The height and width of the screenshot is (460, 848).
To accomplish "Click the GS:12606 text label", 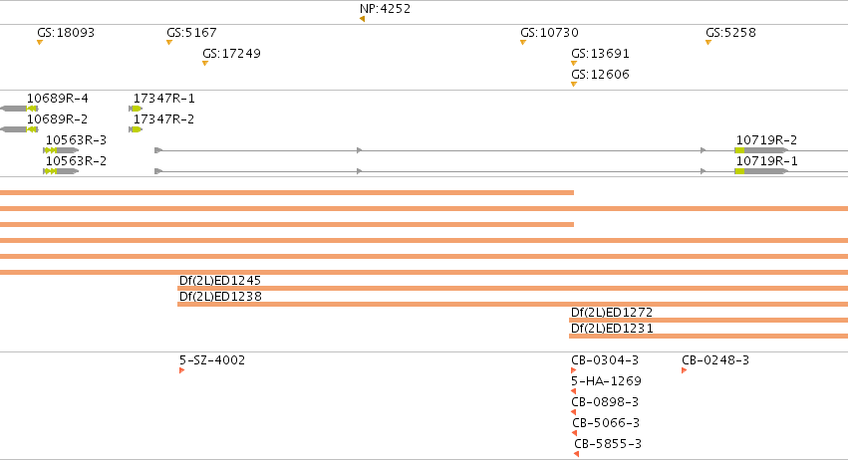I will (x=600, y=74).
